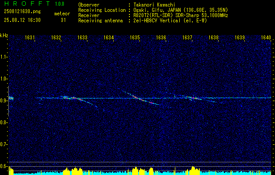The height and width of the screenshot is (175, 275).
Task: Click the meteor count value 31
Action: [x=63, y=20]
